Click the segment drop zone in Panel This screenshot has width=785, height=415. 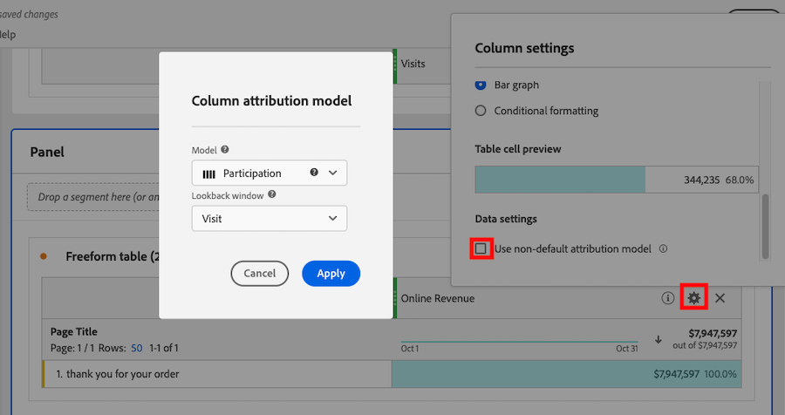(x=93, y=197)
